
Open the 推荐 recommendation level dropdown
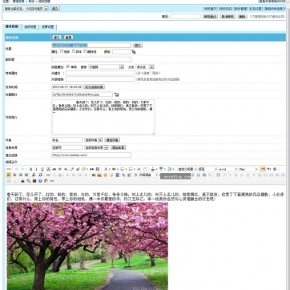[x=106, y=67]
